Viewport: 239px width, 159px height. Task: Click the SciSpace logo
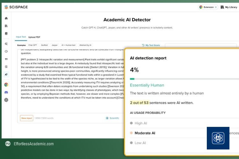coord(16,7)
